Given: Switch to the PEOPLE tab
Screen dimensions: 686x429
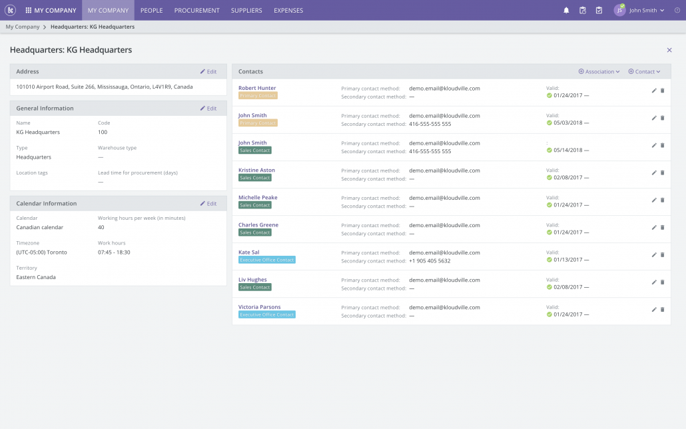Looking at the screenshot, I should coord(151,10).
